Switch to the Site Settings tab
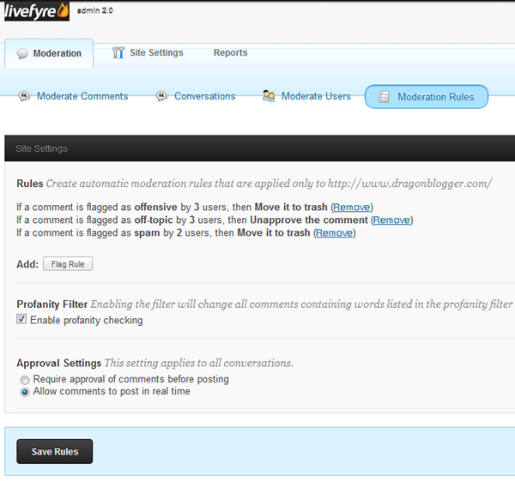Viewport: 515px width, 482px height. (148, 52)
